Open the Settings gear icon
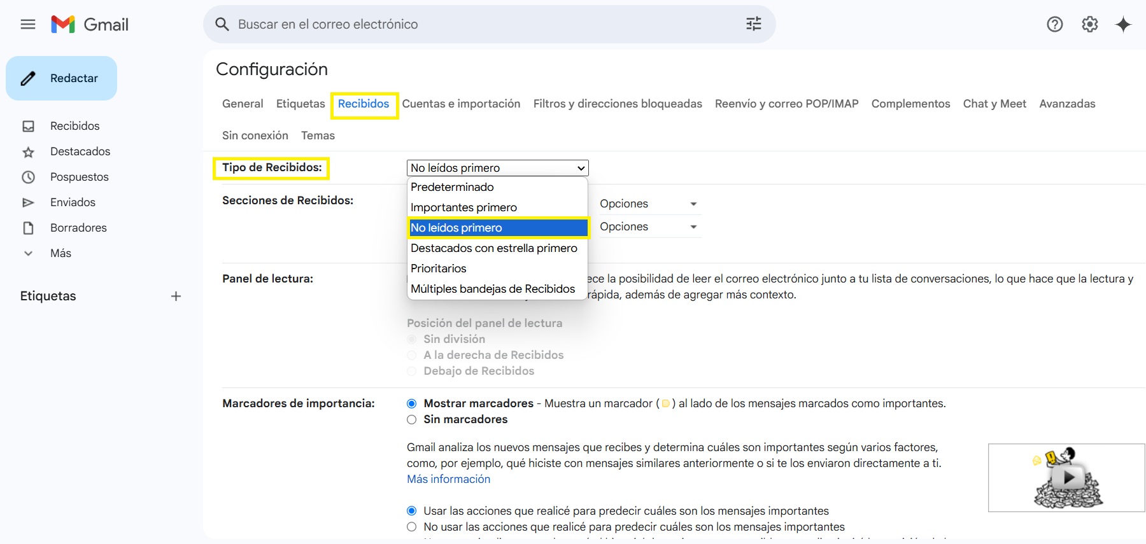 pos(1089,24)
